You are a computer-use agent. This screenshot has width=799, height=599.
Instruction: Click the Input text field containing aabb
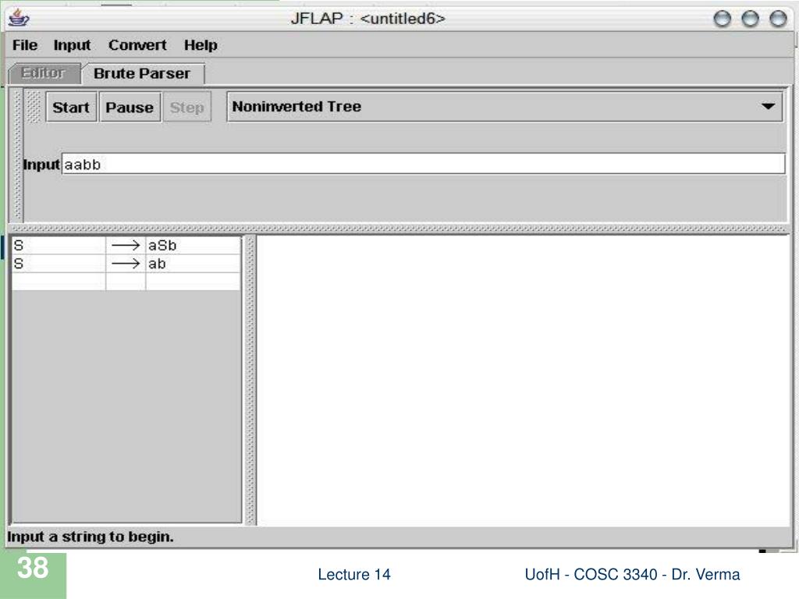tap(424, 164)
